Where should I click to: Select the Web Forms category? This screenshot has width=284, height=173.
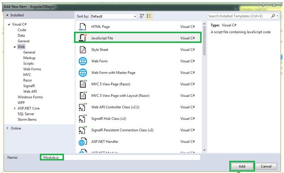(32, 69)
